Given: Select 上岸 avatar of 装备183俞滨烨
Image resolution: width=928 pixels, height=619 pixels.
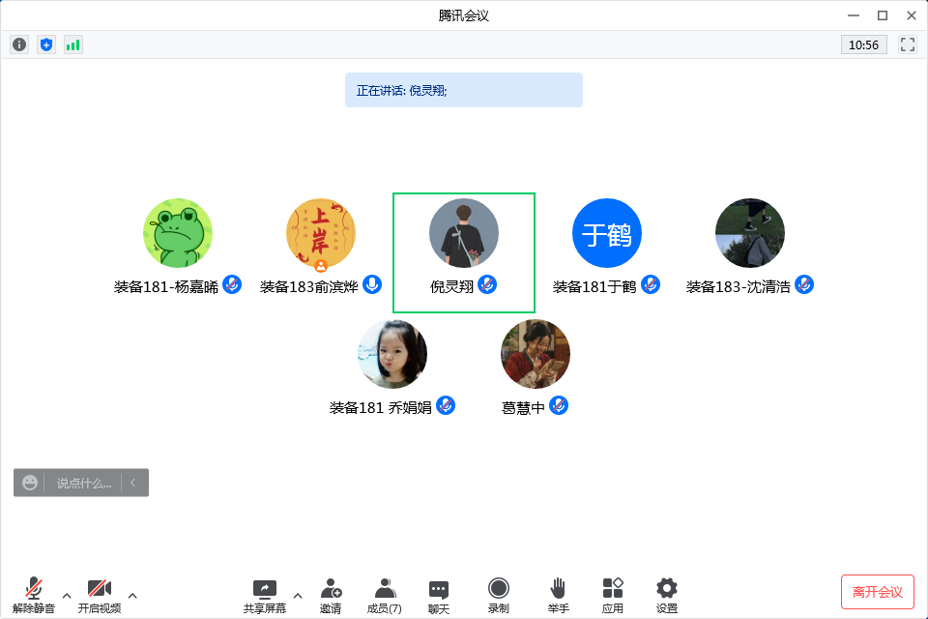Looking at the screenshot, I should (x=321, y=233).
